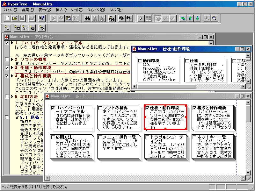This screenshot has height=191, width=255.
Task: Click scroll-up arrow in アウトライン window
Action: [x=211, y=43]
